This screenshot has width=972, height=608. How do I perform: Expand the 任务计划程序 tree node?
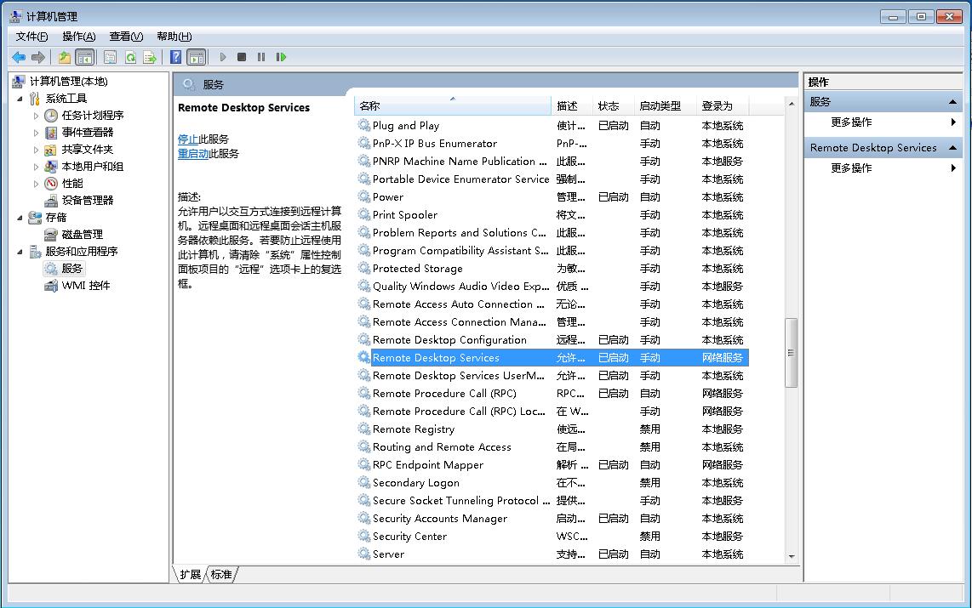coord(36,116)
